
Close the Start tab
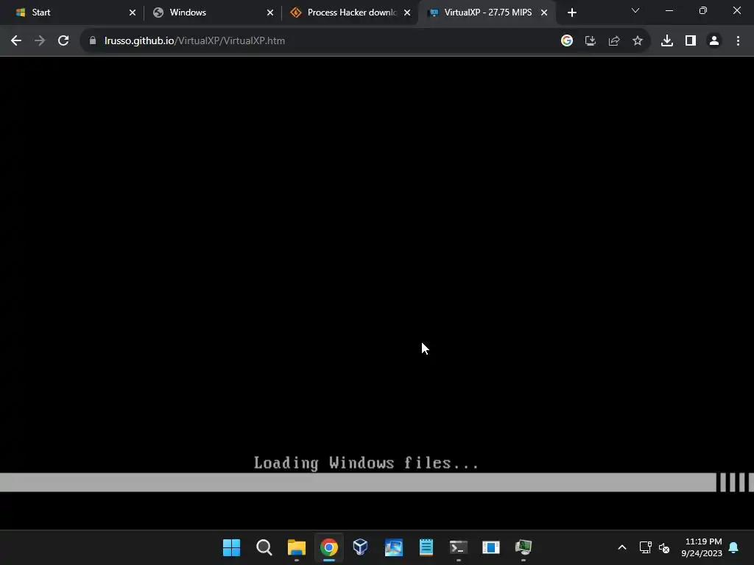(x=133, y=13)
